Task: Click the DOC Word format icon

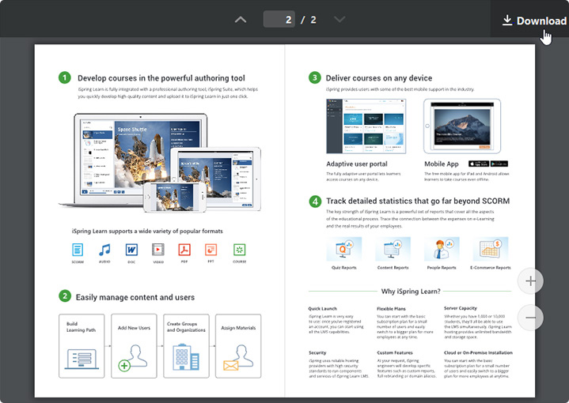Action: point(131,250)
